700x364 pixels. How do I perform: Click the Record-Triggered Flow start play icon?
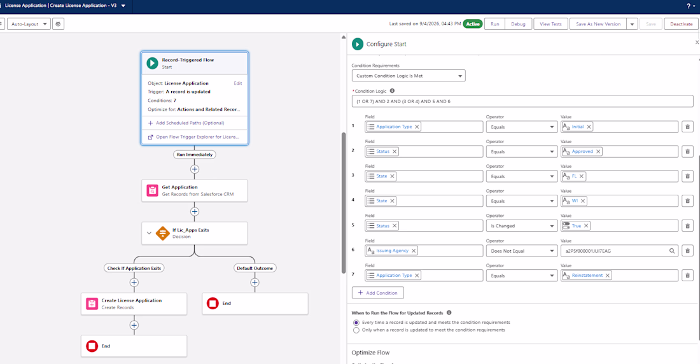[152, 63]
